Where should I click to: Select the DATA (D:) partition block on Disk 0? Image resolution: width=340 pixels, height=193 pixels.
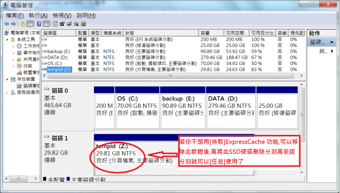[x=231, y=107]
